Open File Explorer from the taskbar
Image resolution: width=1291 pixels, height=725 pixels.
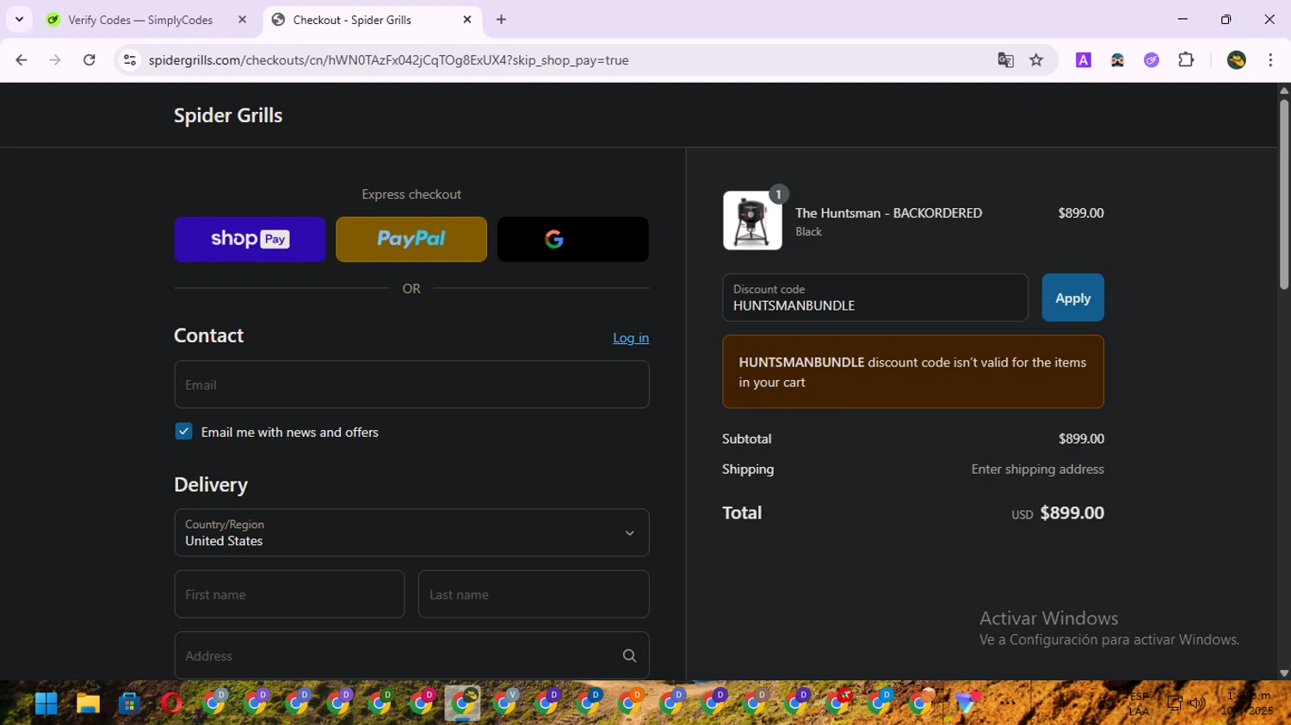tap(88, 703)
